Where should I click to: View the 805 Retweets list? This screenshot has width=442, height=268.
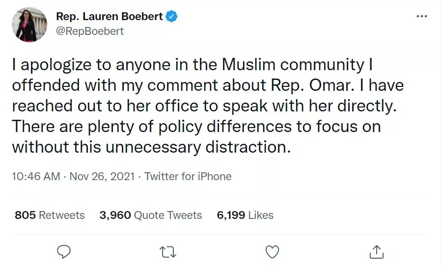coord(50,215)
